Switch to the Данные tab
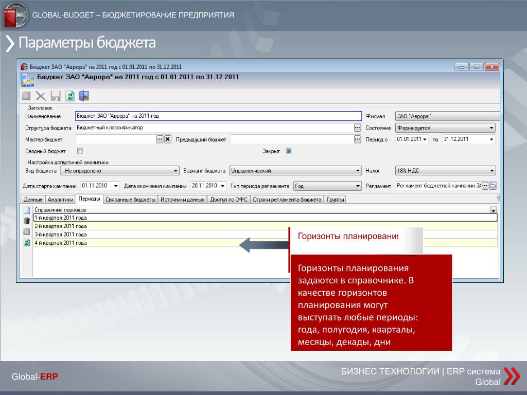Viewport: 527px width, 395px height. pos(33,200)
